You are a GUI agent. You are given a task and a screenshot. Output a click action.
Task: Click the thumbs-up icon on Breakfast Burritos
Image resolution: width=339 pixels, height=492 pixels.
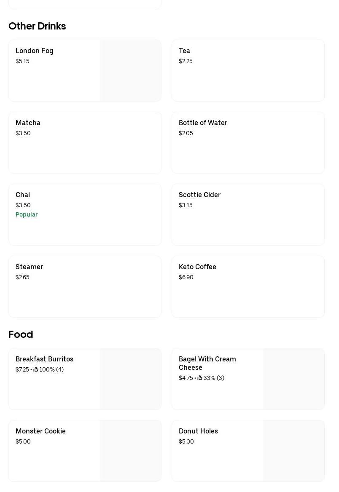tap(36, 369)
